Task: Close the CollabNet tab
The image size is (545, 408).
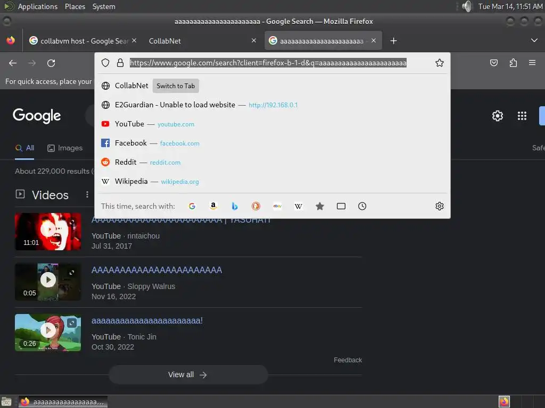Action: pos(254,40)
